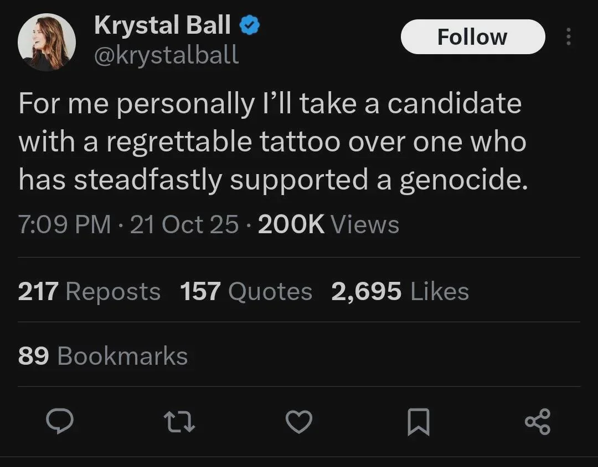Screen dimensions: 598x467
Task: Bookmark the tweet using the bookmark icon
Action: [x=418, y=422]
